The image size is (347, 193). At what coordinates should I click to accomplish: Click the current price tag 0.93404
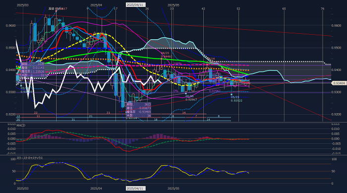tap(339, 83)
